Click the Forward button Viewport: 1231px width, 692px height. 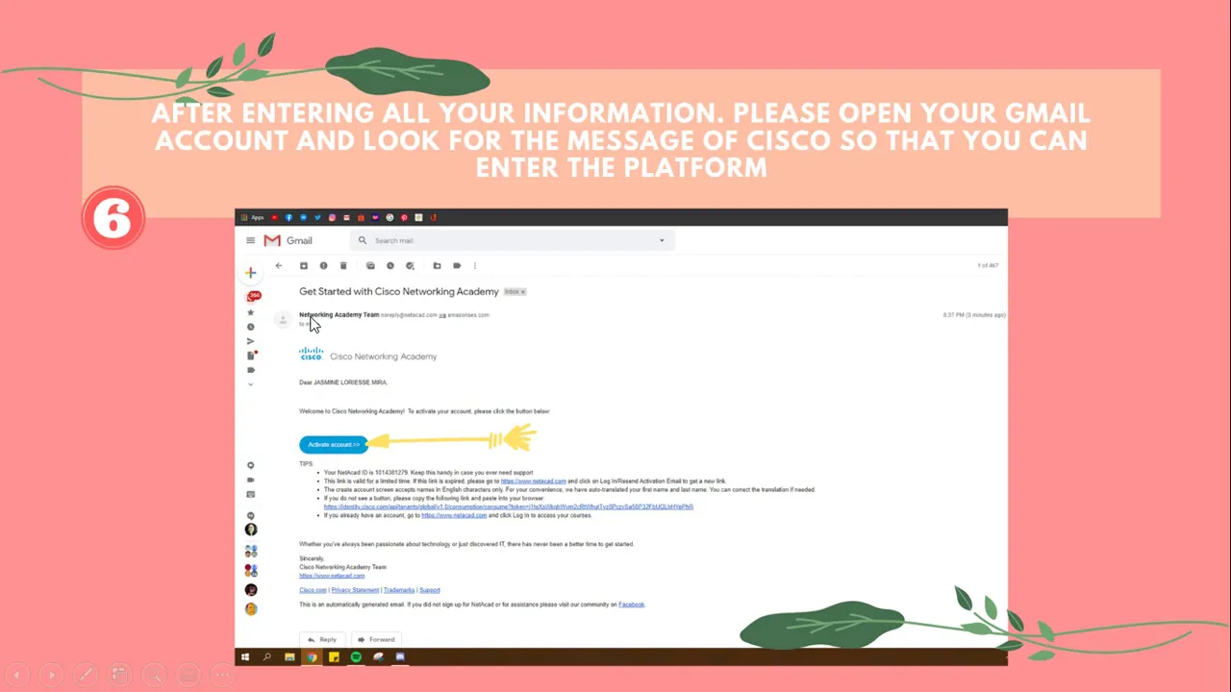(x=376, y=639)
